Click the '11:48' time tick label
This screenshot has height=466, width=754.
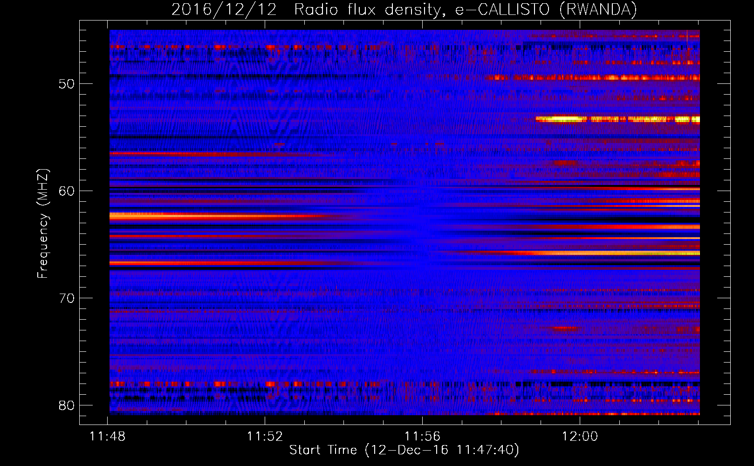click(x=108, y=437)
